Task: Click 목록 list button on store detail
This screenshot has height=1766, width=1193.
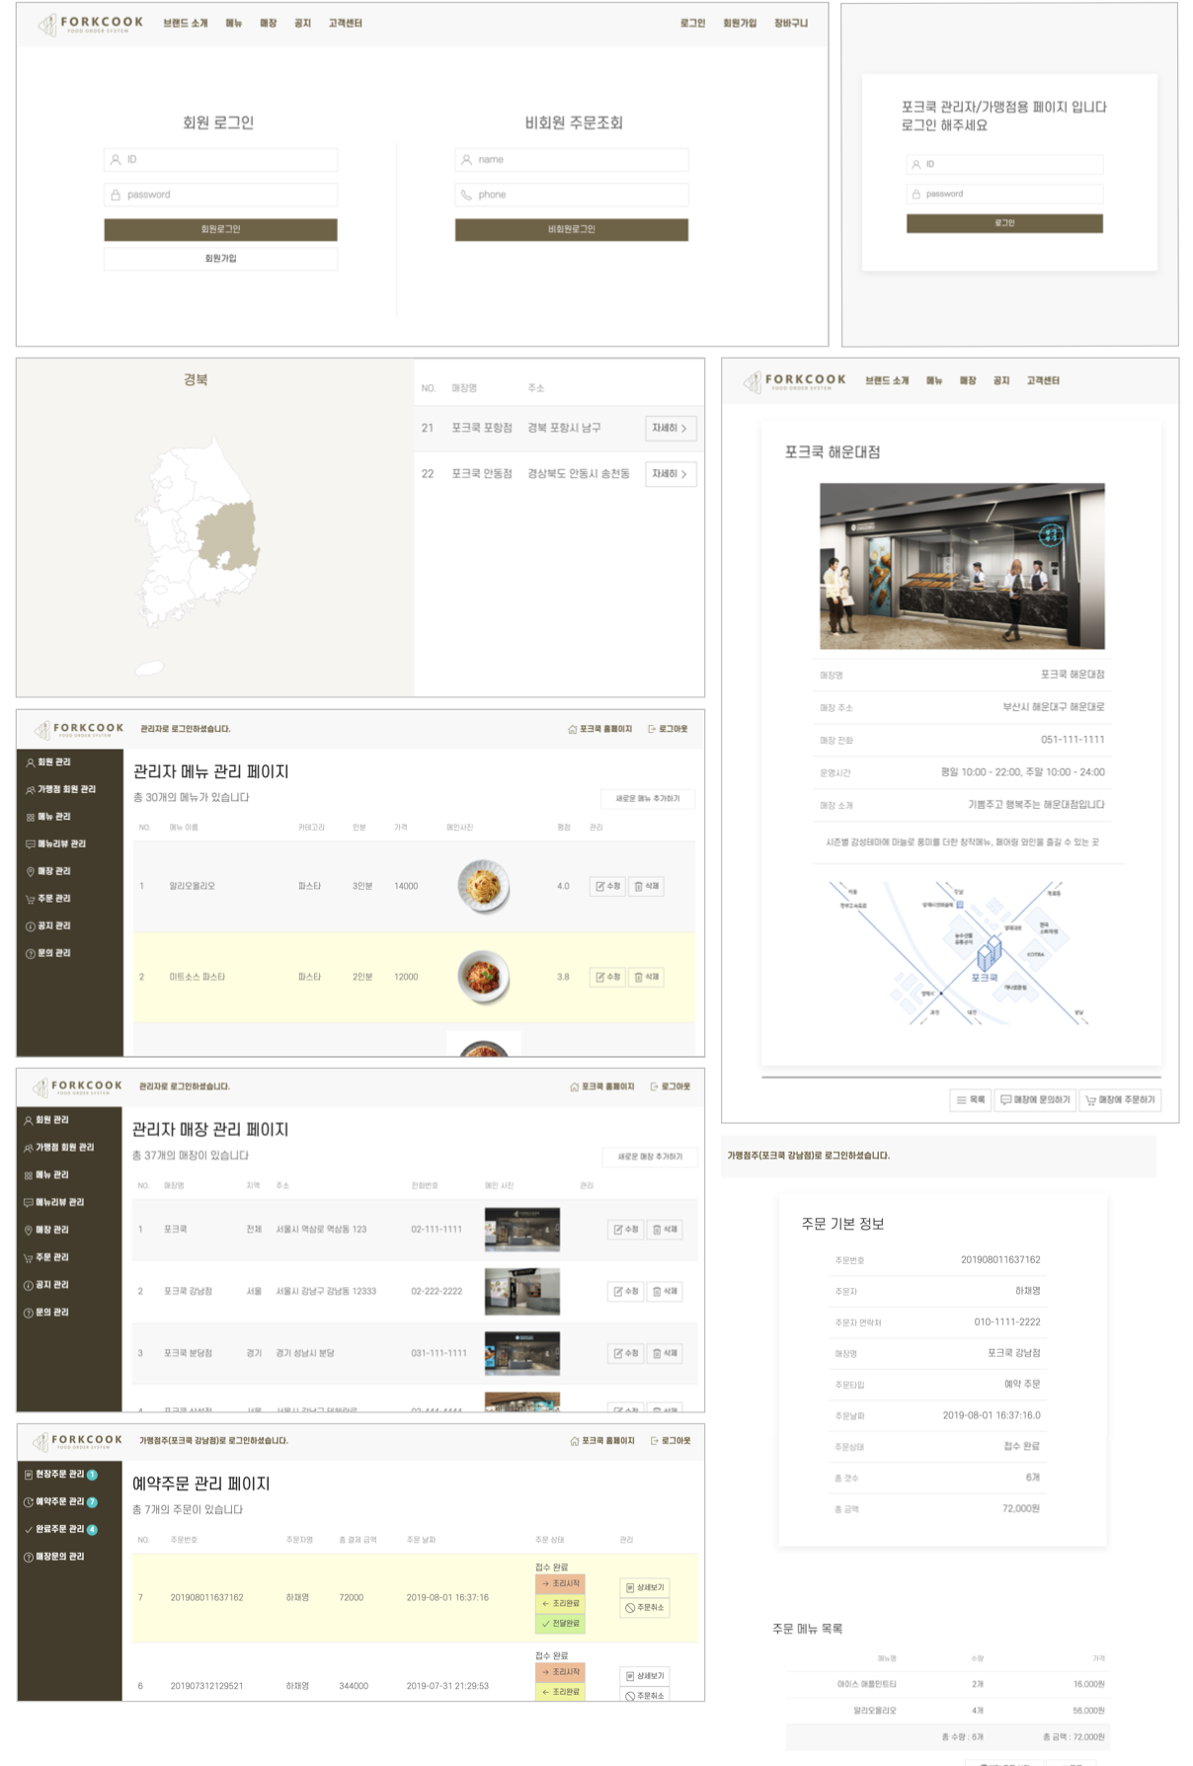Action: (970, 1099)
